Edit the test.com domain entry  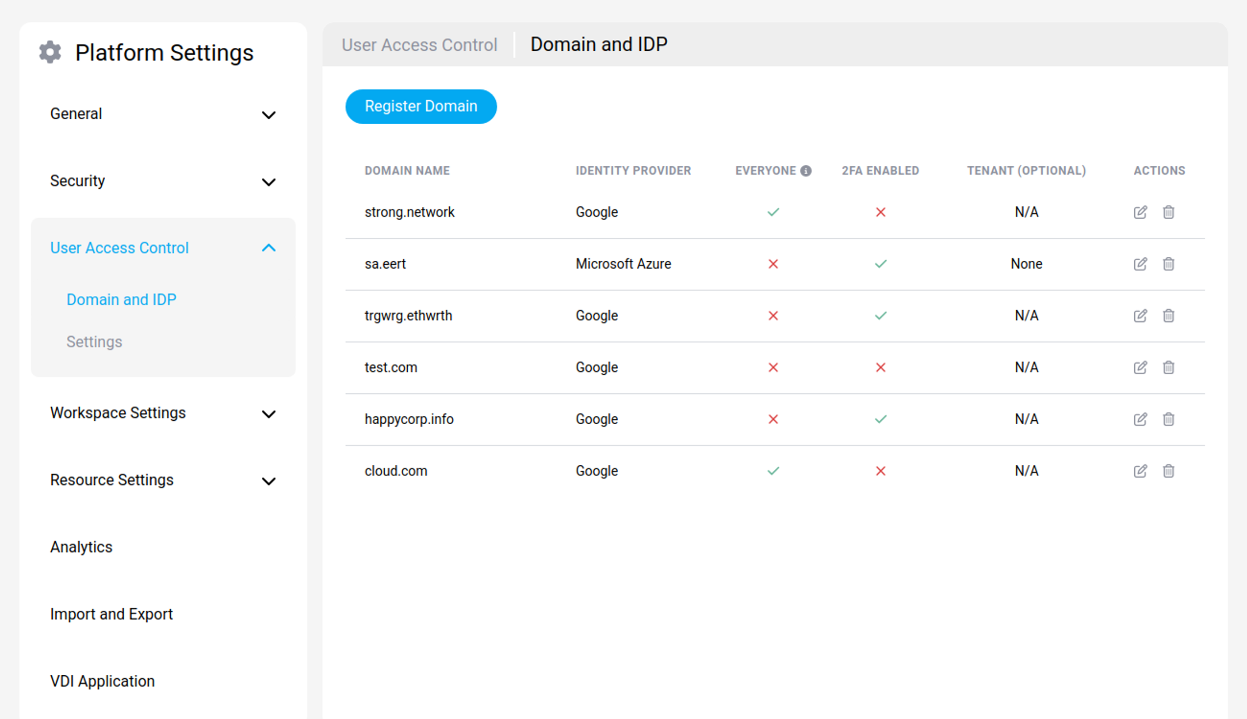pos(1140,367)
